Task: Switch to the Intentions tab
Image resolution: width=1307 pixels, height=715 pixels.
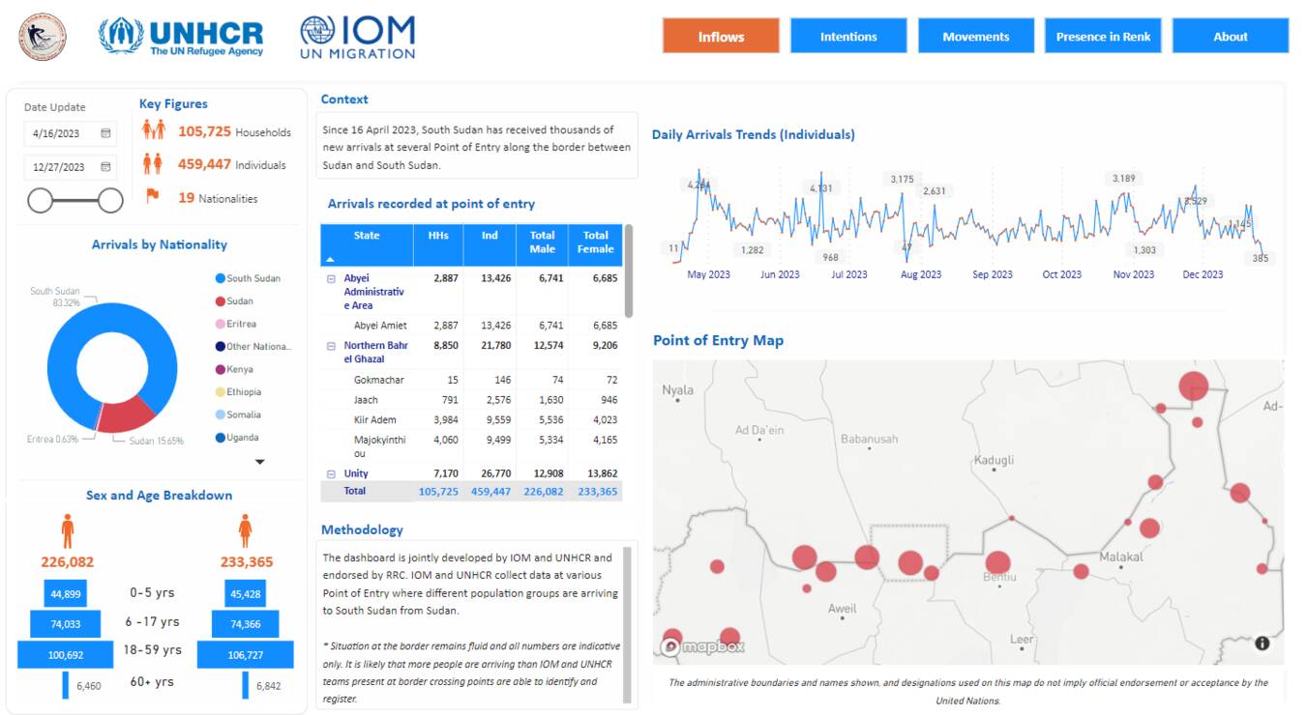Action: click(x=848, y=37)
